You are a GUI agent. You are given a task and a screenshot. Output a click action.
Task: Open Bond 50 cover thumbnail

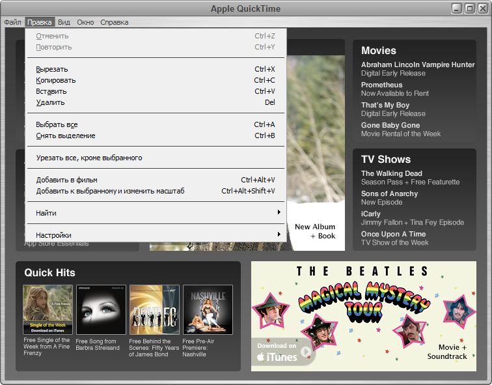(x=154, y=309)
